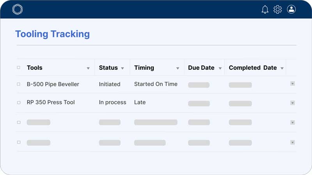Viewport: 312px width, 175px height.
Task: Click the Tooling Tracking page heading
Action: 52,34
